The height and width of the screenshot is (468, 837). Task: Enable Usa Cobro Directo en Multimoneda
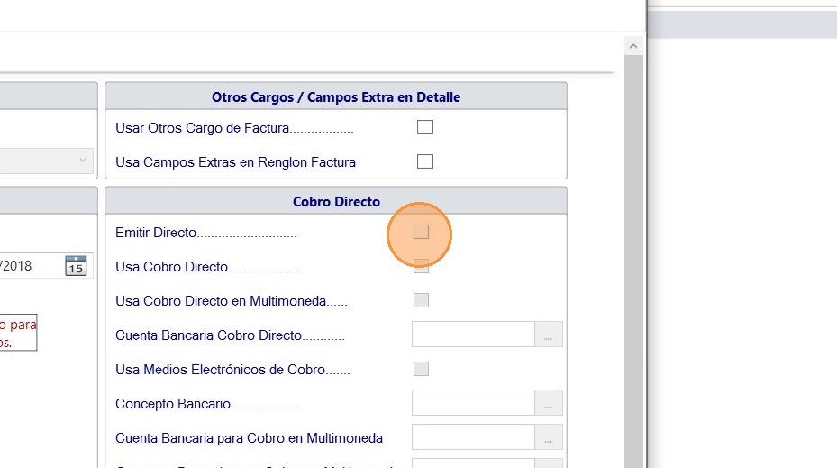pyautogui.click(x=421, y=300)
